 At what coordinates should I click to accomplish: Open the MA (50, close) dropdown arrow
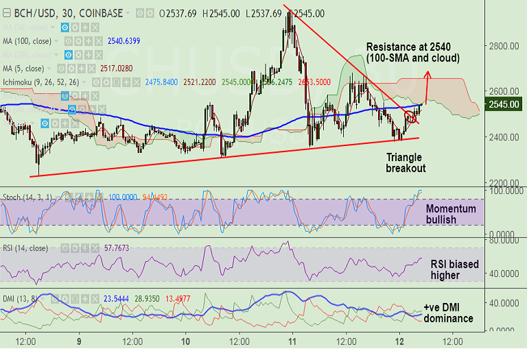pyautogui.click(x=53, y=27)
